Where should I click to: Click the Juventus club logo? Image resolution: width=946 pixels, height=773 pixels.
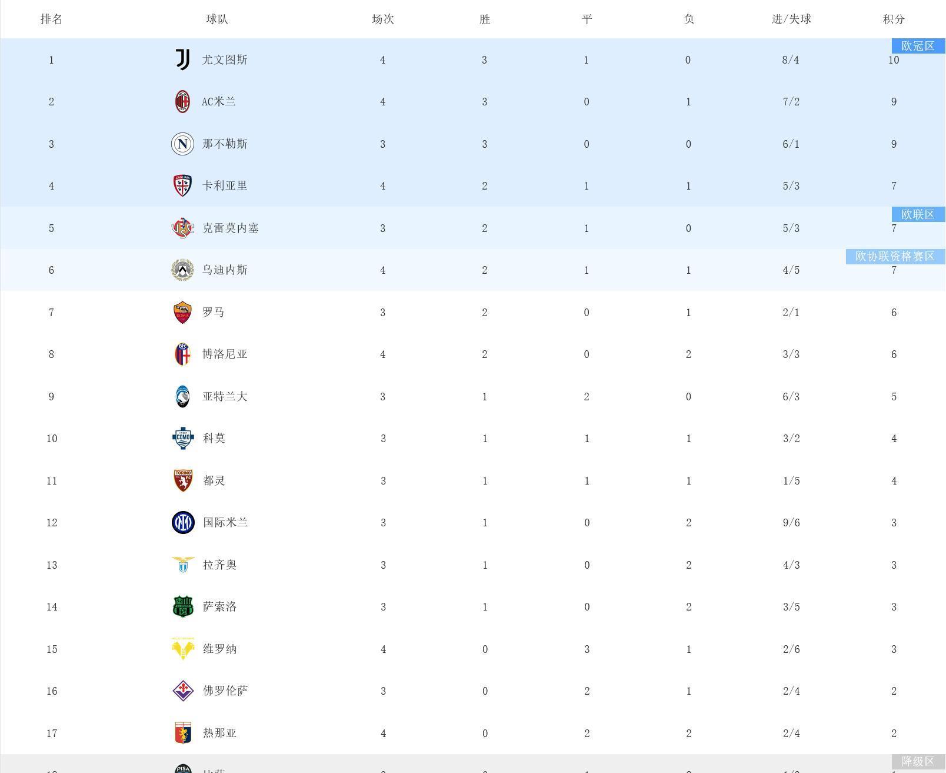[183, 59]
